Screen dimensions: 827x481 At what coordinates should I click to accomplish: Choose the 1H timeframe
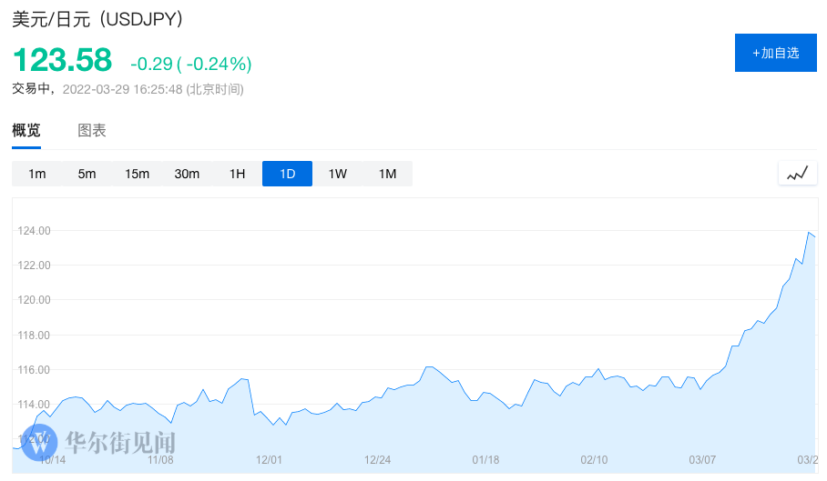(x=238, y=174)
